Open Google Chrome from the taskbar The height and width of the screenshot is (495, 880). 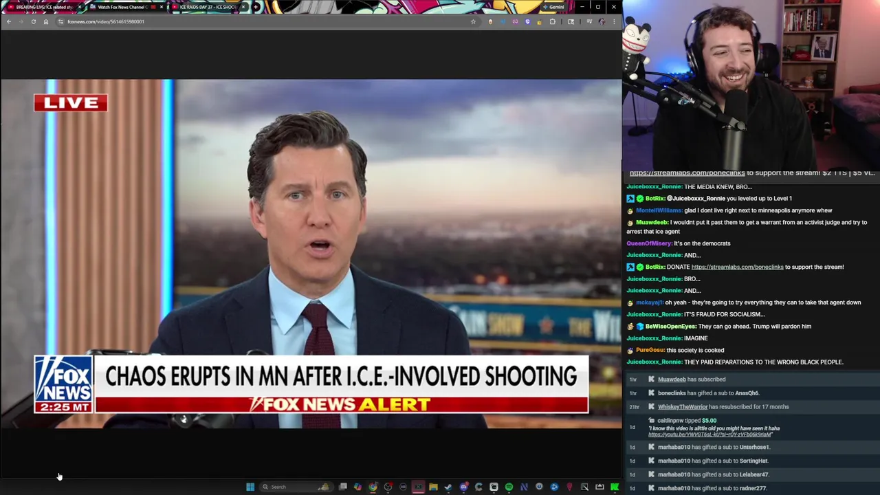[x=373, y=487]
